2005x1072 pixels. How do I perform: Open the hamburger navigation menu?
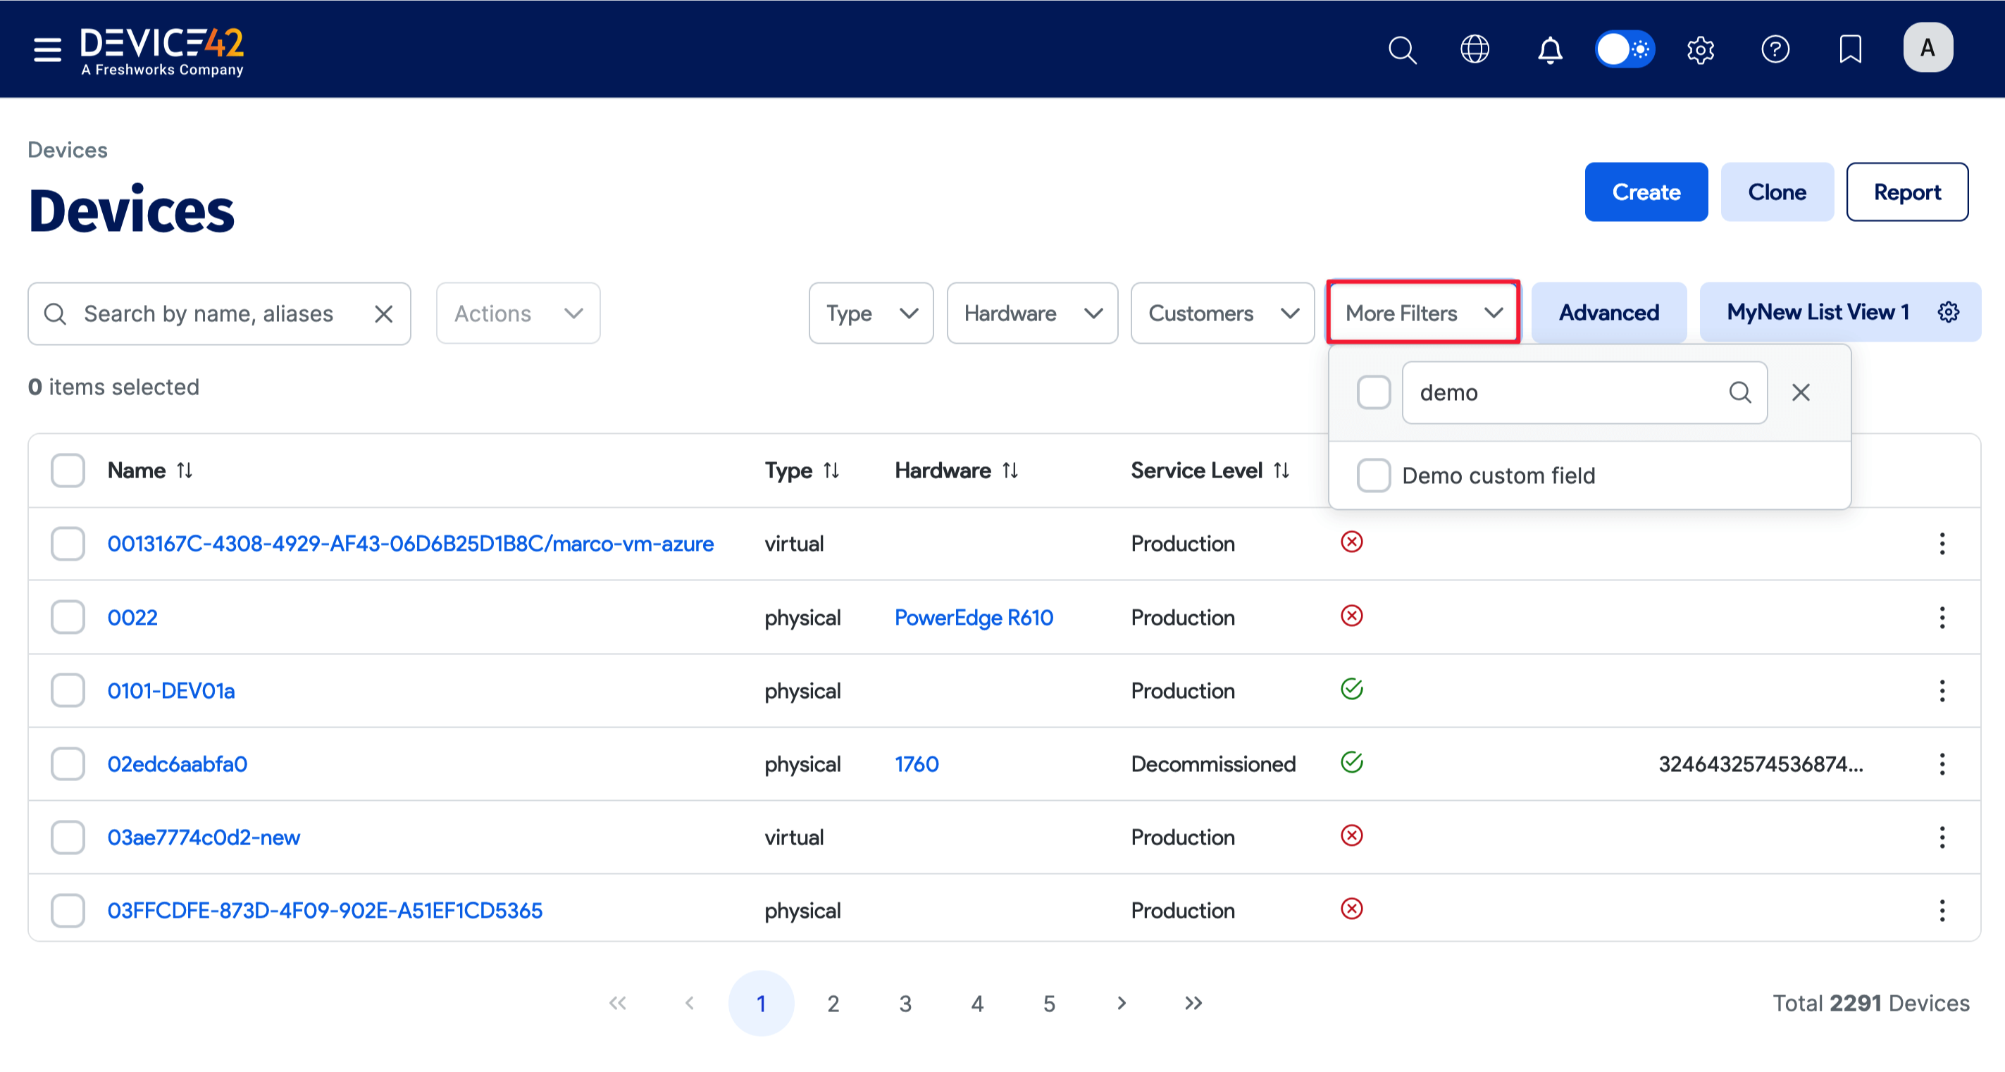[46, 49]
